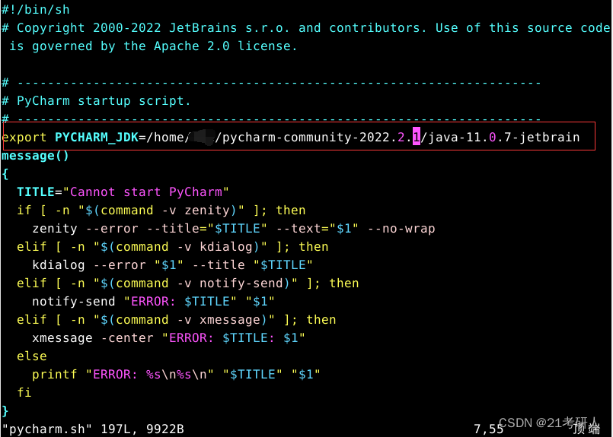Click the "PYCHARM_JDK" variable name
This screenshot has width=613, height=437.
[97, 138]
